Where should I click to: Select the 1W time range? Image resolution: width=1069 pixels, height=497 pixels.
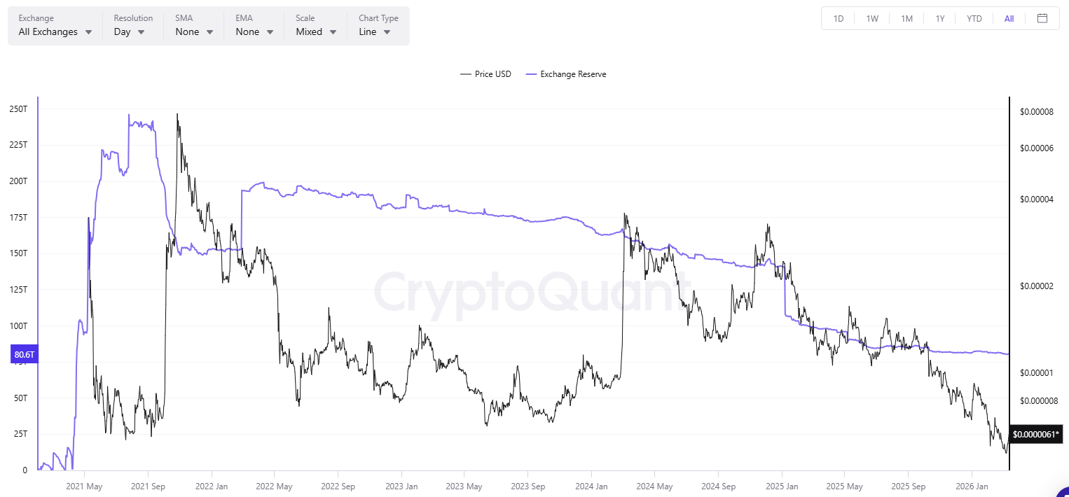tap(872, 18)
